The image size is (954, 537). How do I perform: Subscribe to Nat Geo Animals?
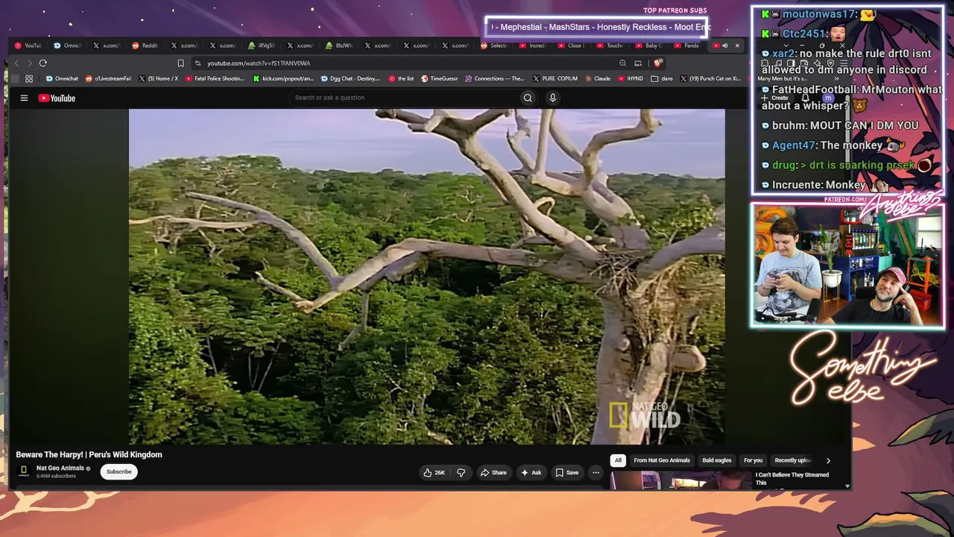[x=119, y=471]
